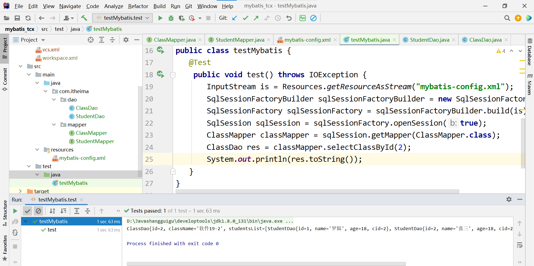This screenshot has height=266, width=534.
Task: Toggle show passed tests checkmark
Action: point(27,211)
